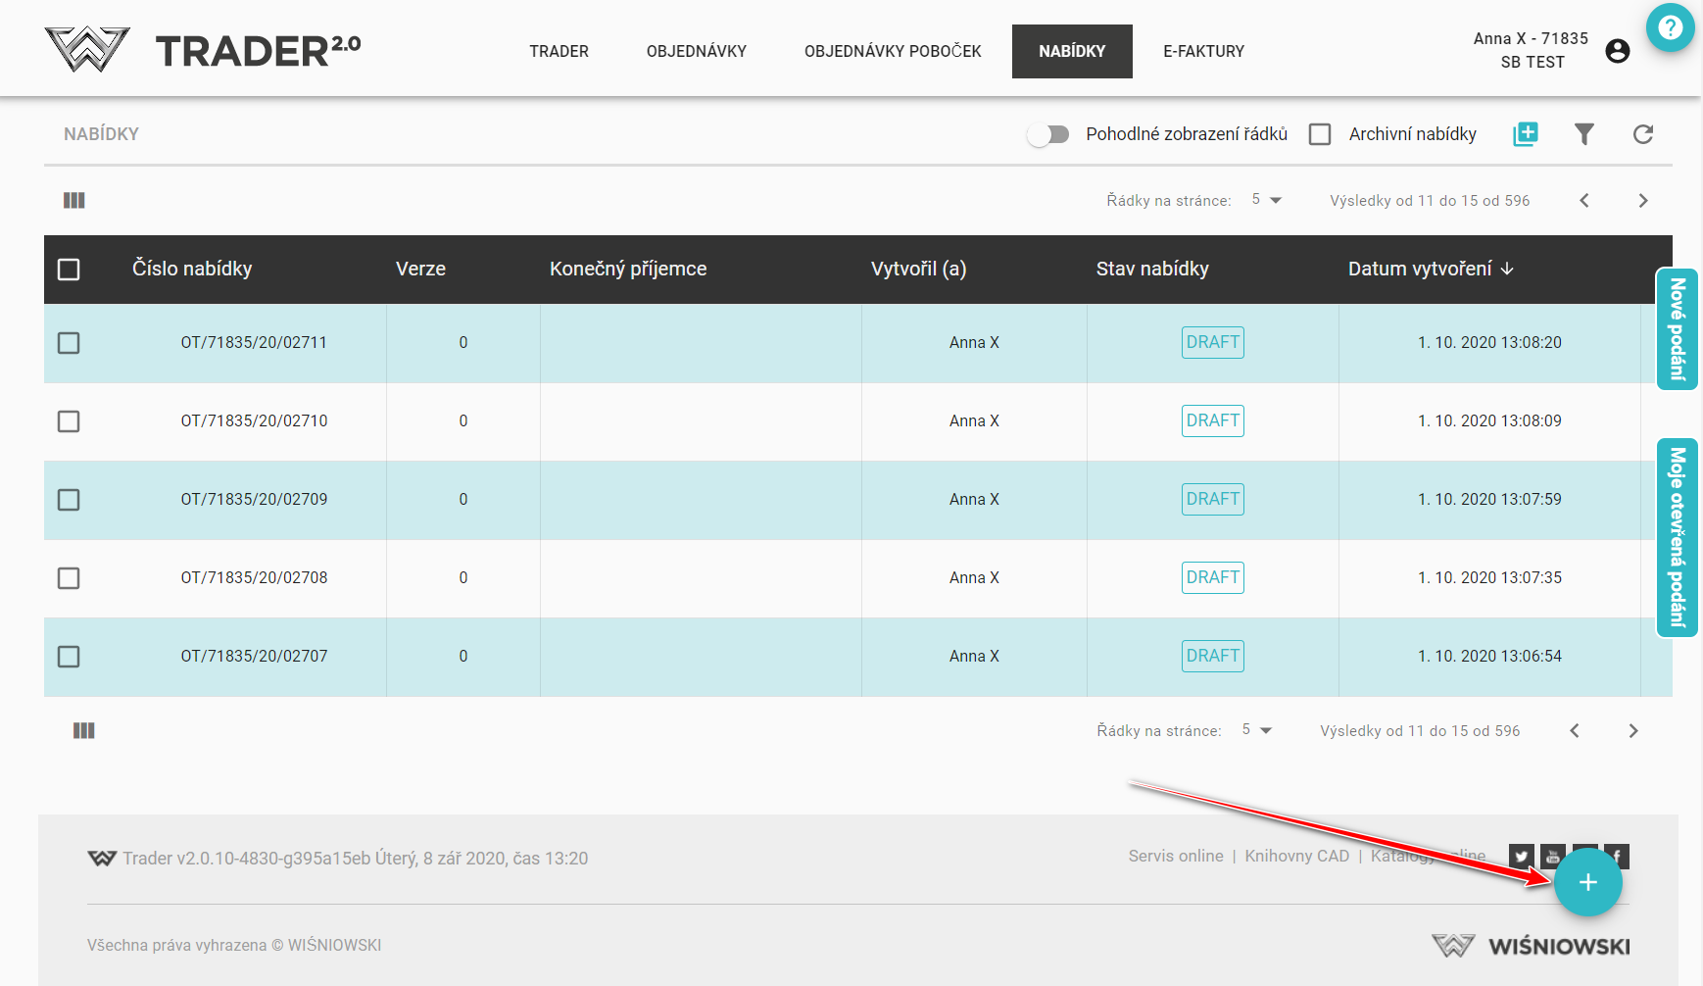
Task: Toggle Pohodlné zobrazení řádků switch
Action: point(1048,134)
